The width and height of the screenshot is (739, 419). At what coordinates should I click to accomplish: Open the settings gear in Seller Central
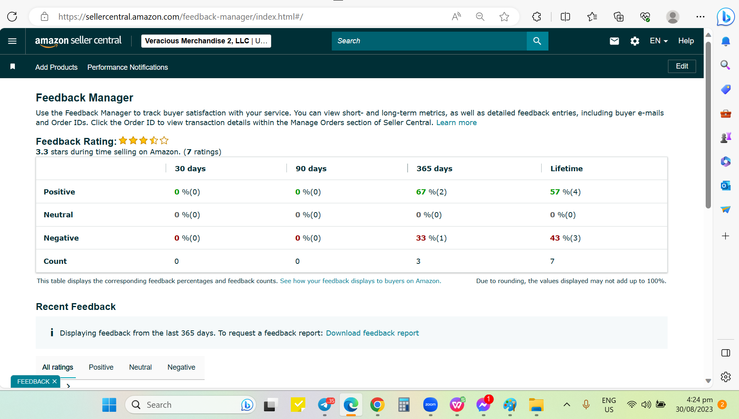[x=635, y=41]
